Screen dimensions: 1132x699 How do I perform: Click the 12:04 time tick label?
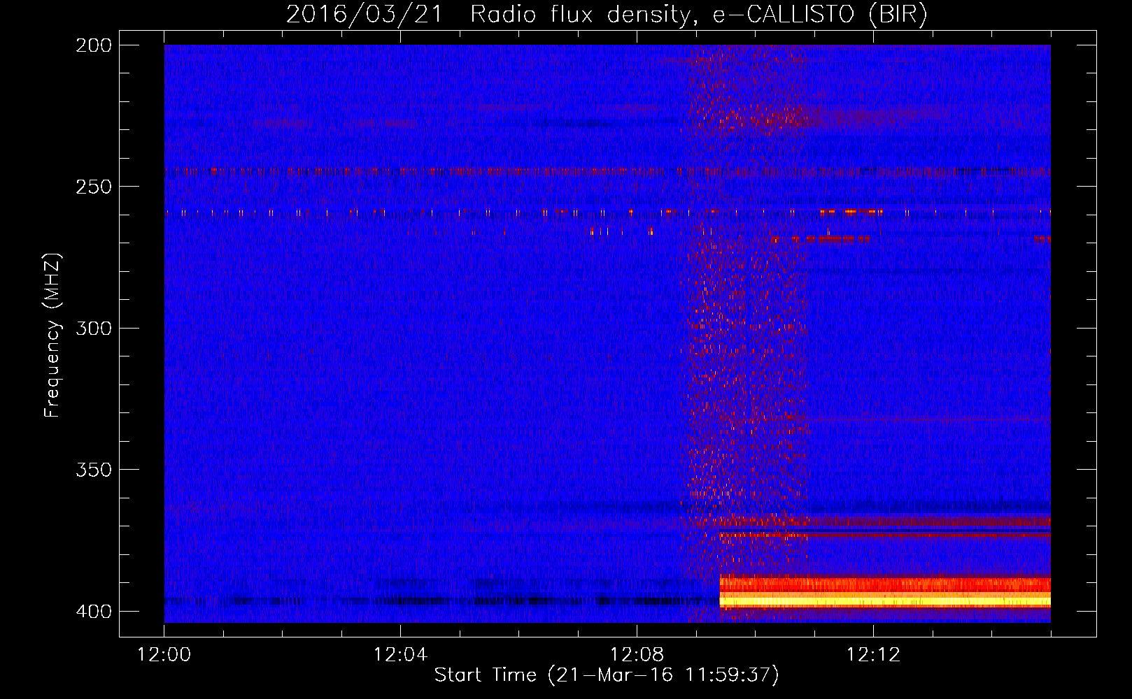(400, 655)
